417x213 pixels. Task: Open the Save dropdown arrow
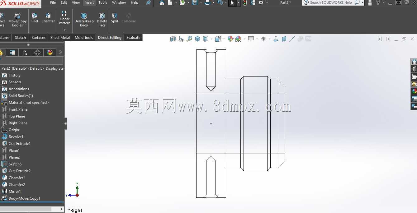201,3
